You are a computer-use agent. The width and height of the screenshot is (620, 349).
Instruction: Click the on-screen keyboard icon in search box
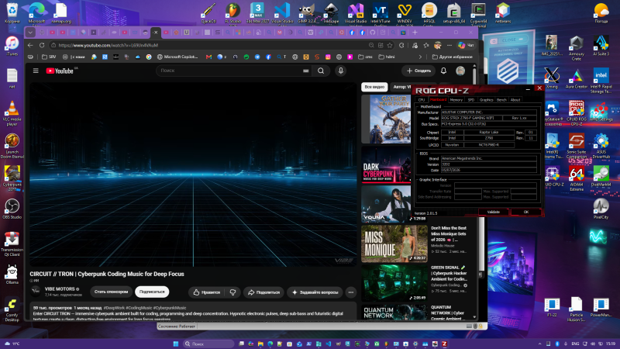tap(305, 71)
